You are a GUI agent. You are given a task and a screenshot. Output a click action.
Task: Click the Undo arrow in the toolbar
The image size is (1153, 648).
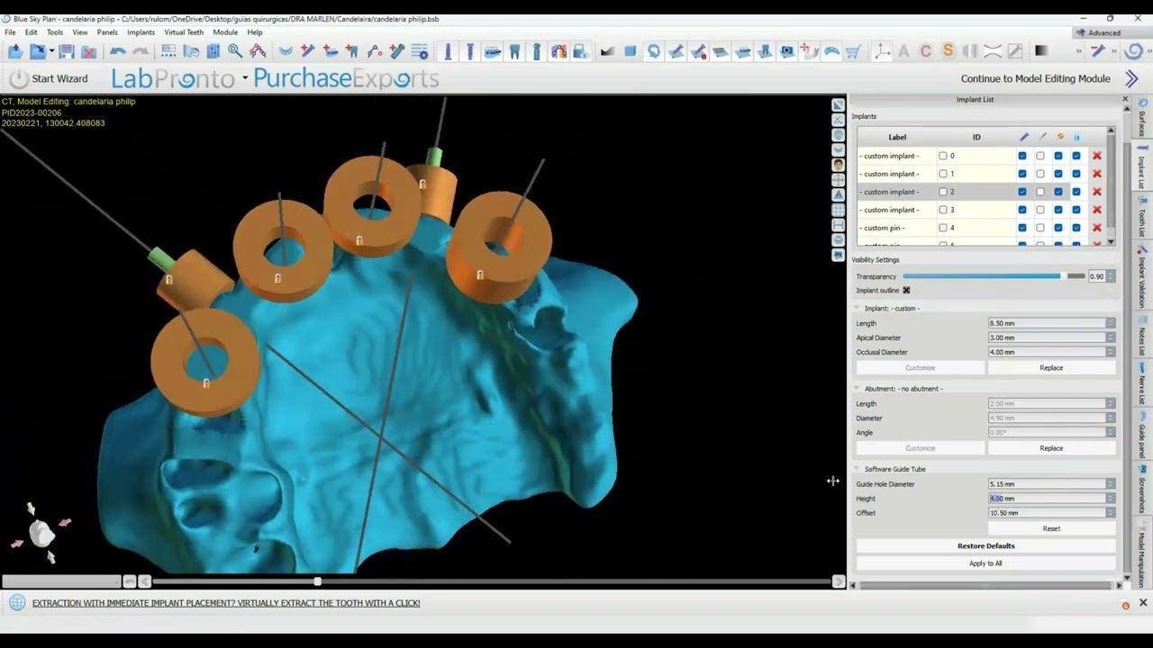[117, 52]
